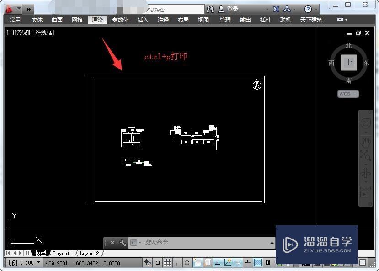Open the 布局 ribbon tab
Viewport: 379px width, 271px height.
click(x=183, y=20)
